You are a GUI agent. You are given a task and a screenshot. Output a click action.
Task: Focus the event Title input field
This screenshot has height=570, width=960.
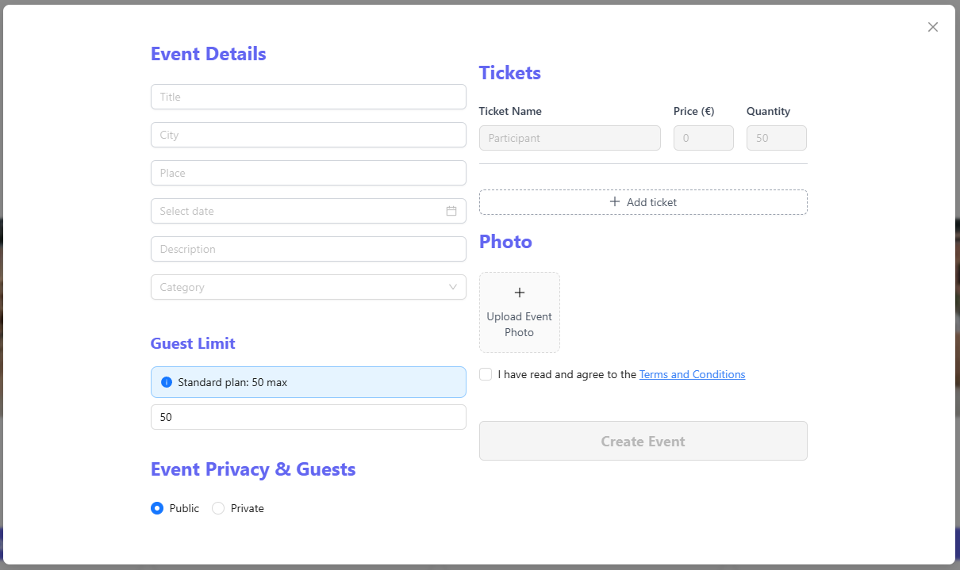[x=309, y=97]
